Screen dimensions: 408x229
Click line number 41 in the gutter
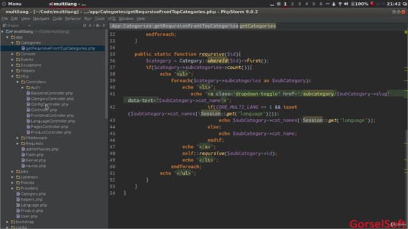112,94
